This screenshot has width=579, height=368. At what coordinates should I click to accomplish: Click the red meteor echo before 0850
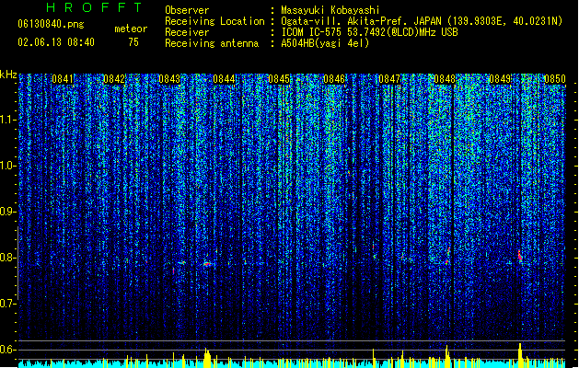click(x=519, y=256)
